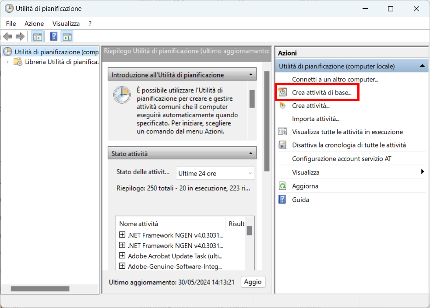The height and width of the screenshot is (308, 430).
Task: Click the Back arrow toolbar icon
Action: click(7, 36)
